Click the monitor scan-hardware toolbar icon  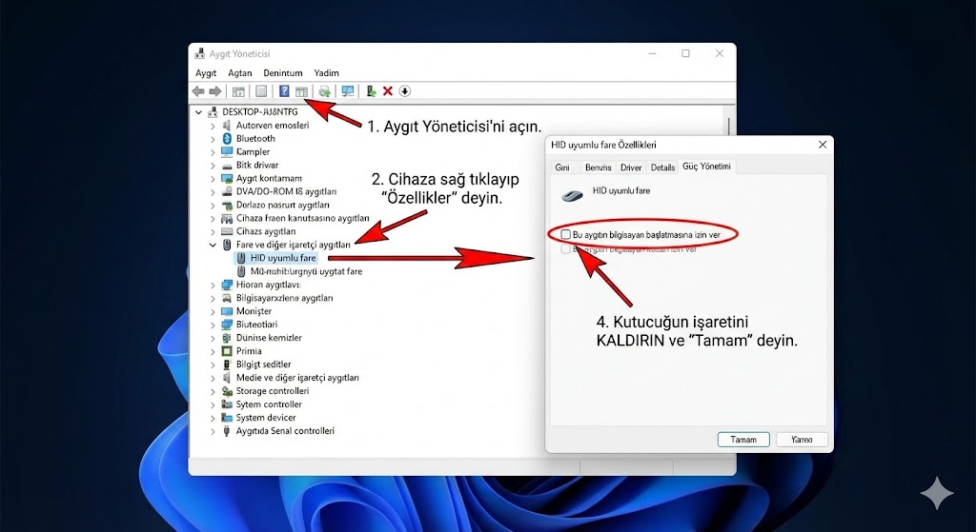(x=348, y=91)
